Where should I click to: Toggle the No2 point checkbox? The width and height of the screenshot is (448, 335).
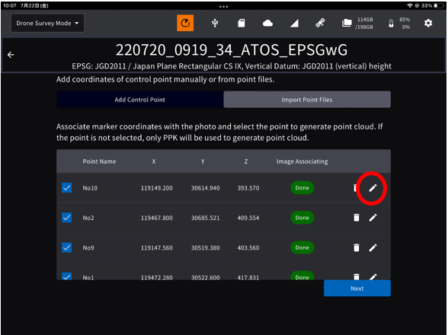click(x=66, y=218)
